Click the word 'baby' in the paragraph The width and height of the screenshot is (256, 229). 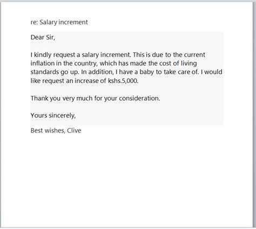tap(147, 72)
